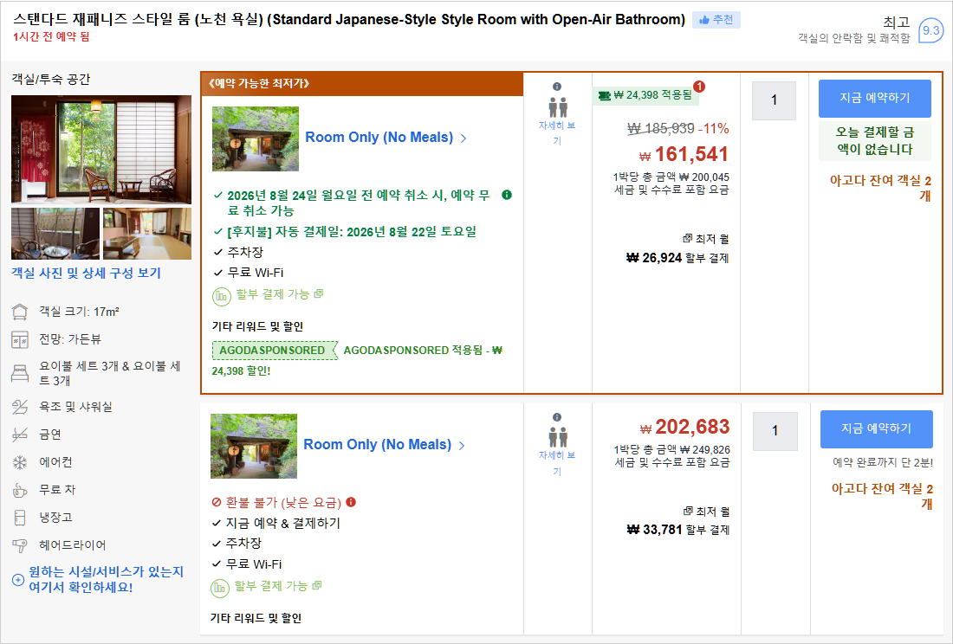953x644 pixels.
Task: Click first 지금 예약하기 button
Action: [875, 99]
